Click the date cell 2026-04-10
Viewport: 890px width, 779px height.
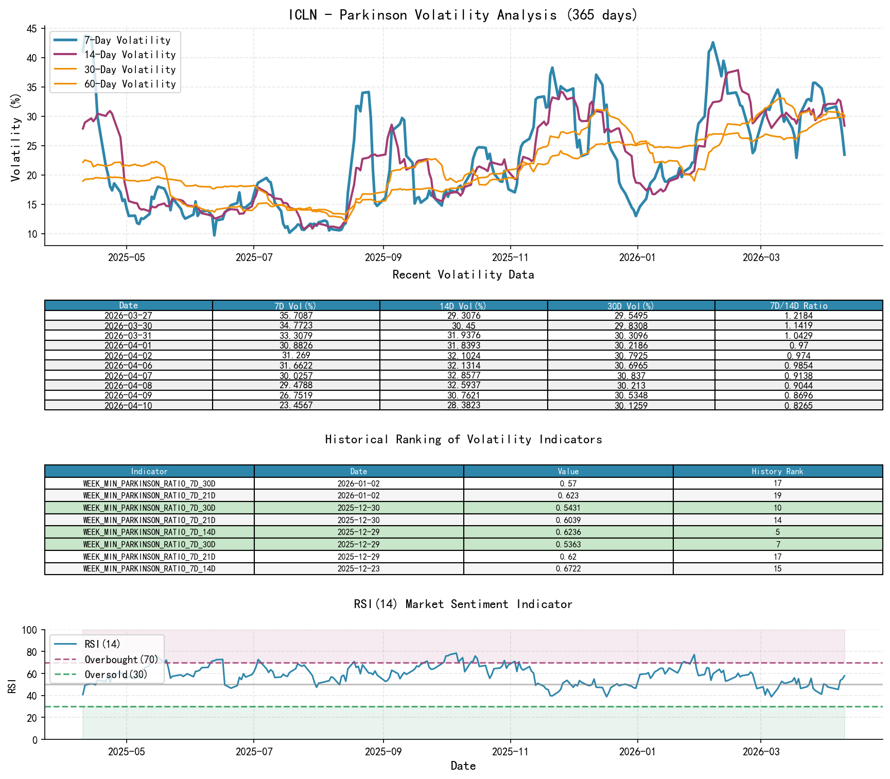click(129, 405)
